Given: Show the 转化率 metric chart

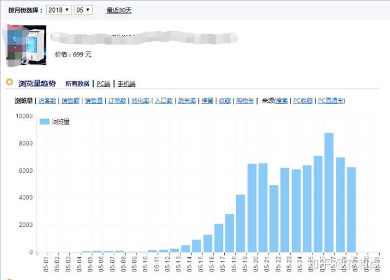Looking at the screenshot, I should click(140, 101).
